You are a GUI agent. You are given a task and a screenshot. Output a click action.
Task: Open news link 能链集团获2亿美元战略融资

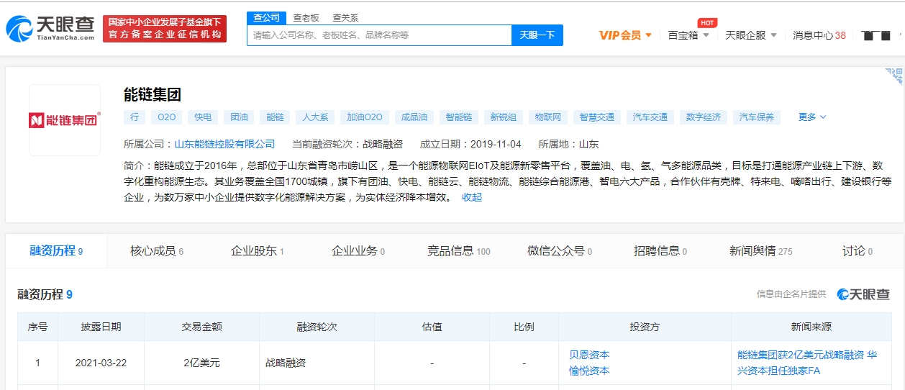coord(807,363)
